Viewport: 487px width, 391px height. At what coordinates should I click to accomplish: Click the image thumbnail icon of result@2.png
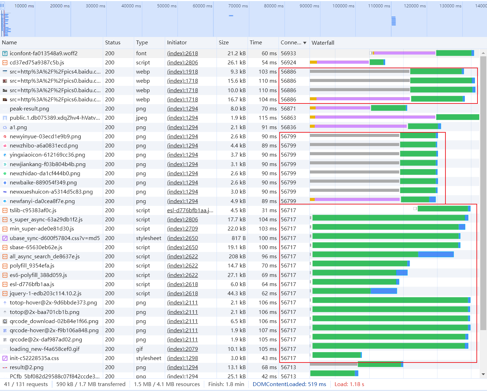5,367
